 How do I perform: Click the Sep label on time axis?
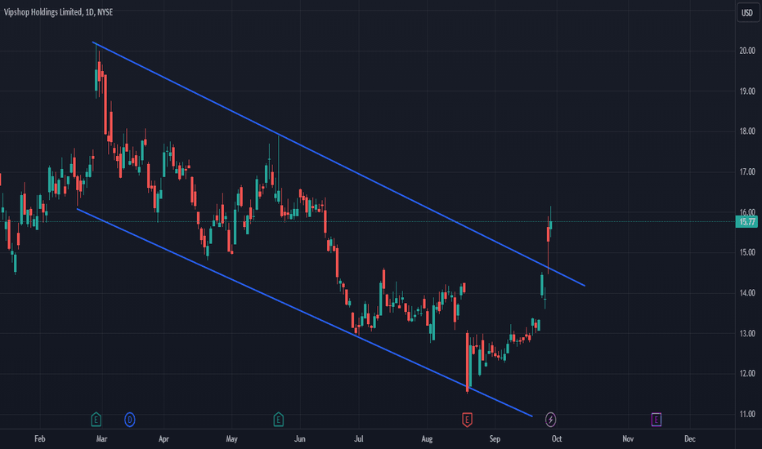pos(495,439)
